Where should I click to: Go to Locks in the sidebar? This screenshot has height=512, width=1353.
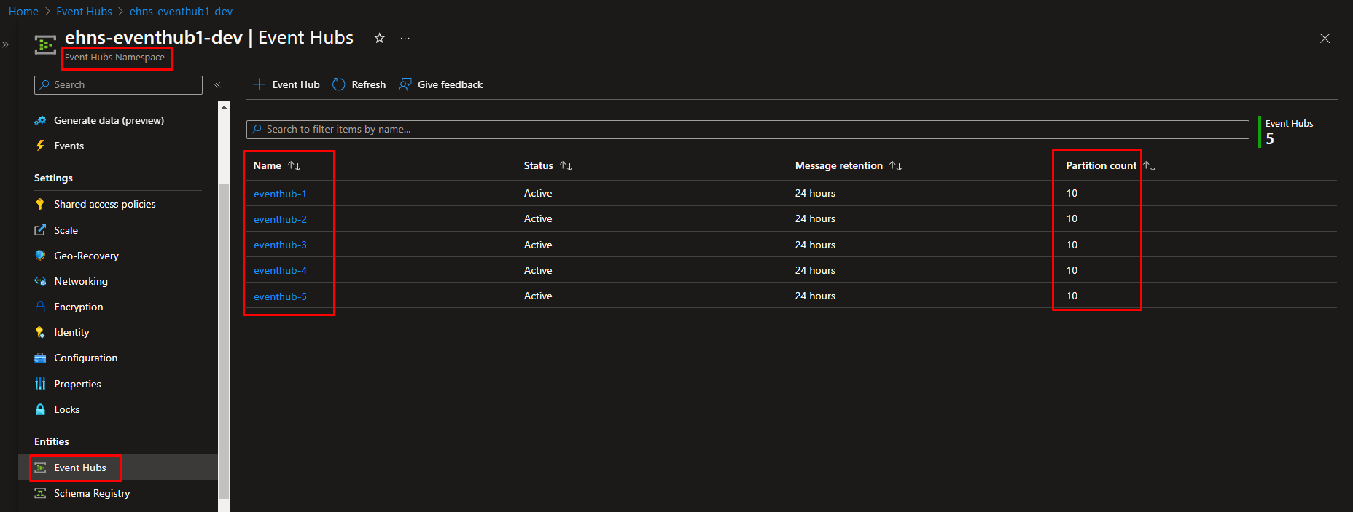pos(66,409)
